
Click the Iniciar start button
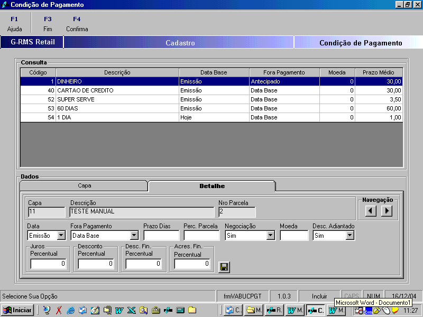point(17,310)
